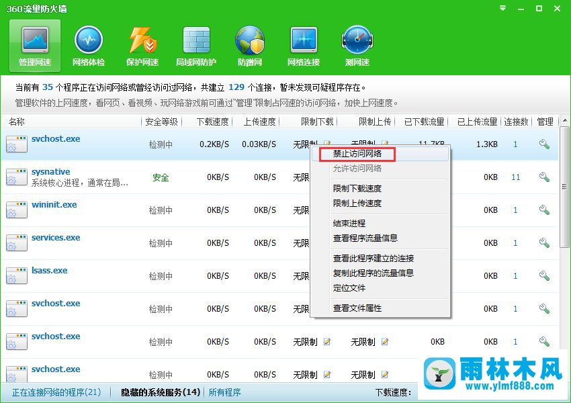Choose 查看程序流量信息 from the context menu
Screen dimensions: 571x403
click(365, 238)
